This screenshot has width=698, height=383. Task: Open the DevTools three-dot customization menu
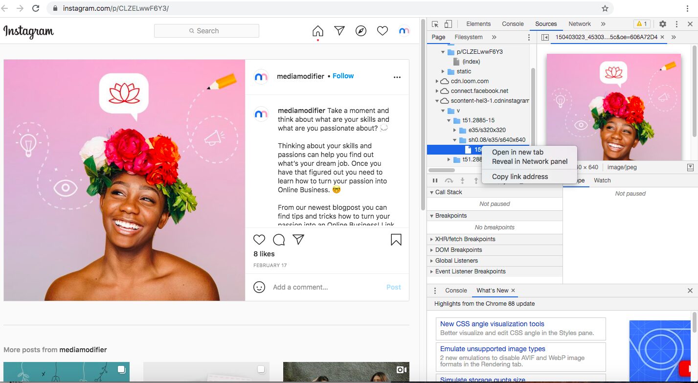[676, 23]
